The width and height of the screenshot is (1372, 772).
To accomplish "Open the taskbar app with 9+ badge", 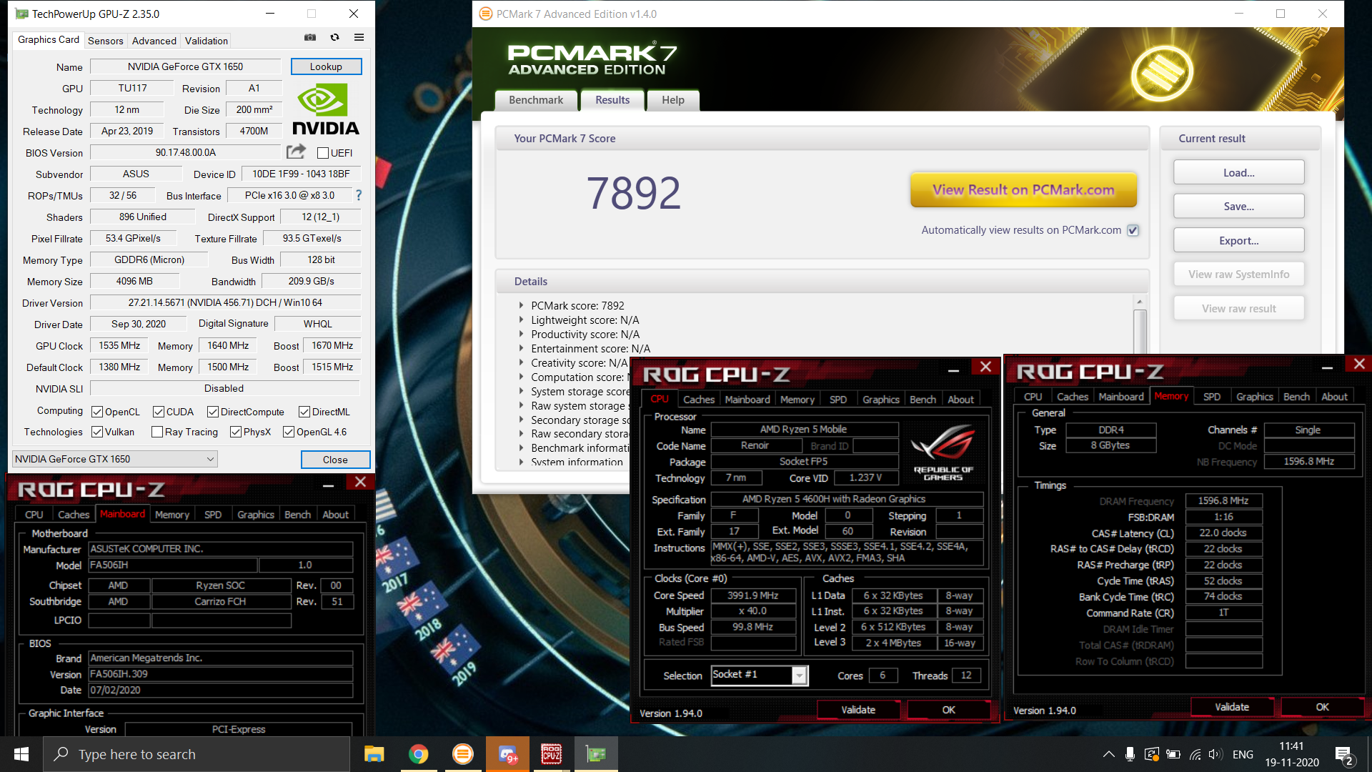I will click(507, 754).
